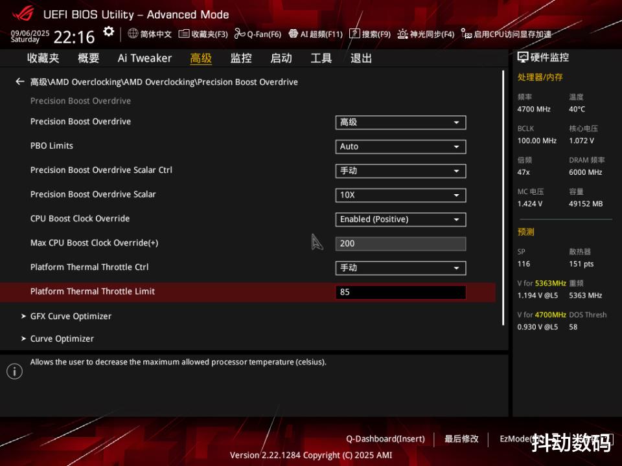This screenshot has width=622, height=466.
Task: Click the globe language icon 简体中文
Action: (133, 34)
